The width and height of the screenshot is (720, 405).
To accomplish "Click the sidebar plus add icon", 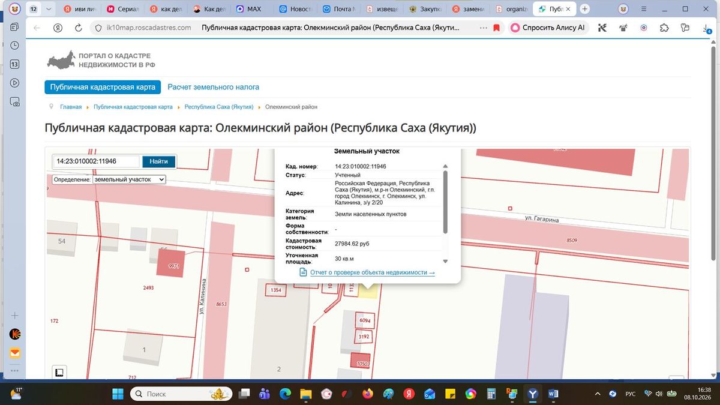I will (x=15, y=316).
